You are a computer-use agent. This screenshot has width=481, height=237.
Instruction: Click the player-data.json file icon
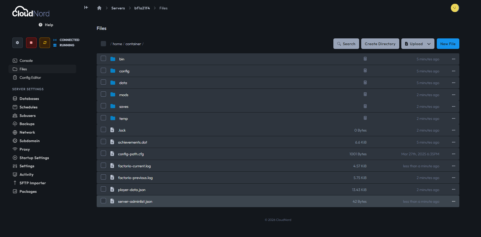pos(112,190)
